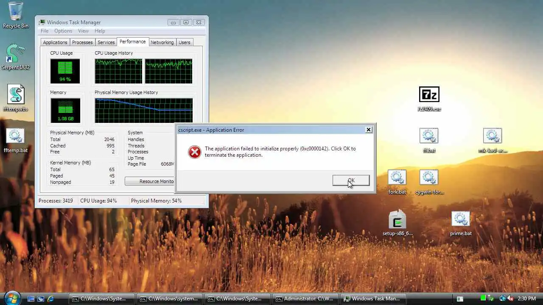The image size is (543, 305).
Task: Click the left CPU Usage History graph
Action: coord(118,71)
